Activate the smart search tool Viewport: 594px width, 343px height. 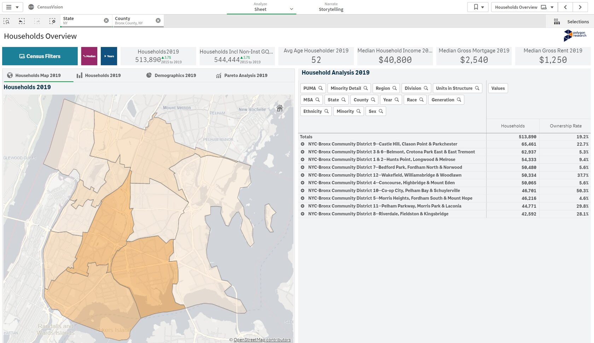[6, 21]
